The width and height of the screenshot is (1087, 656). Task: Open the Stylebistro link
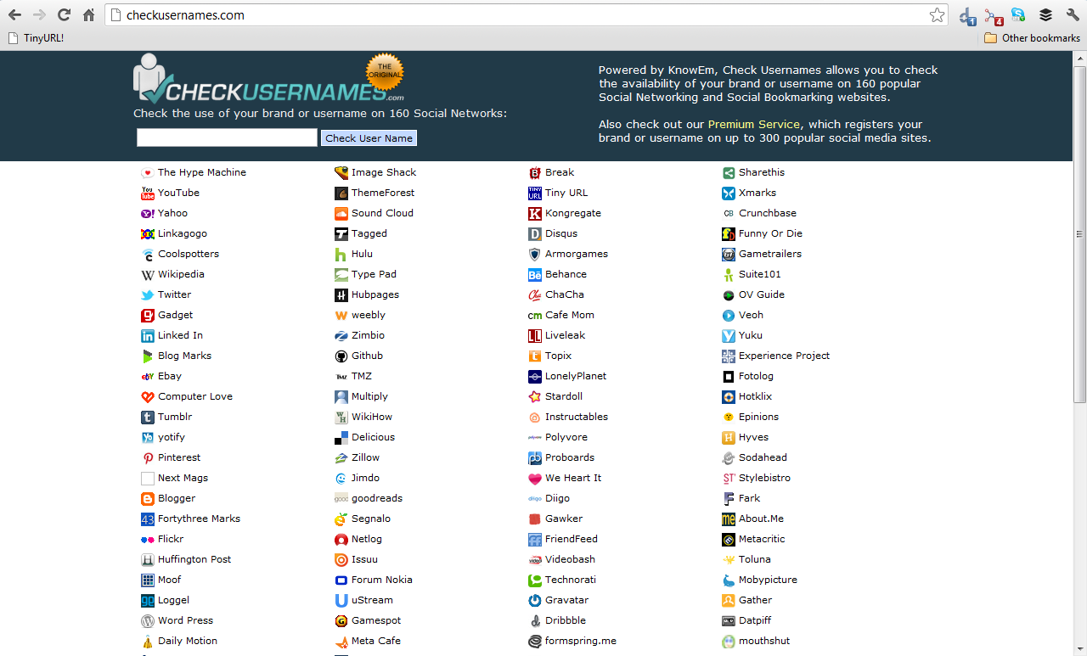pos(764,478)
